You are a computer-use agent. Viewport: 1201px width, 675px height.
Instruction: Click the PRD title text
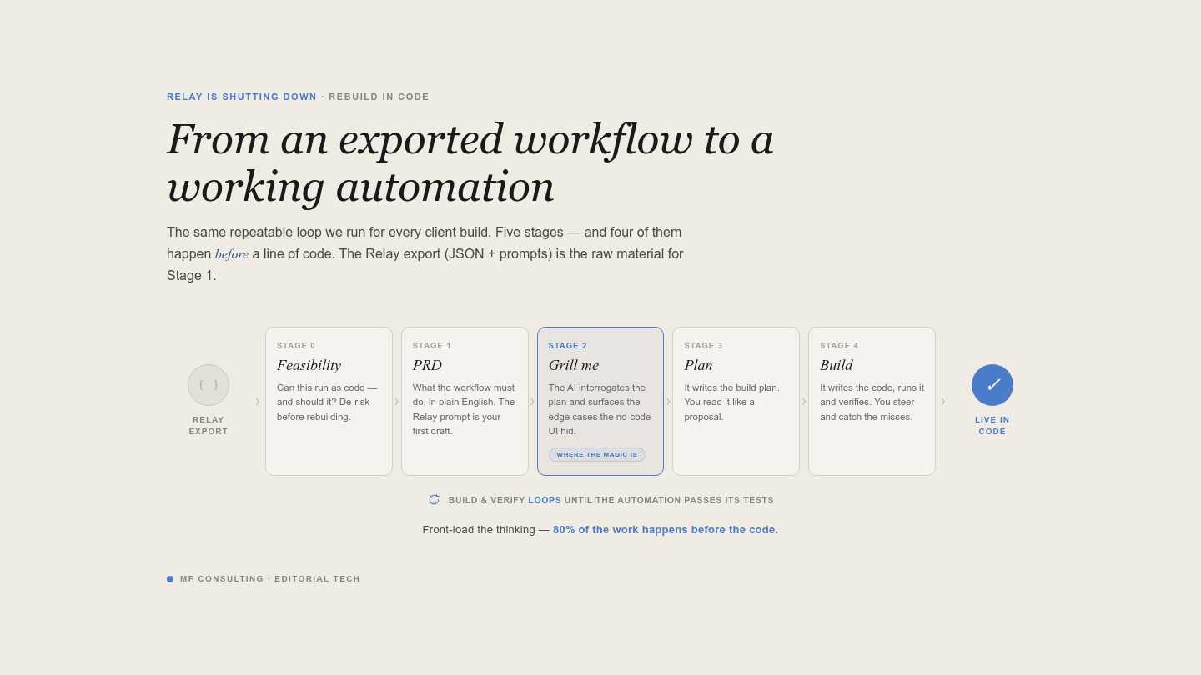[427, 365]
